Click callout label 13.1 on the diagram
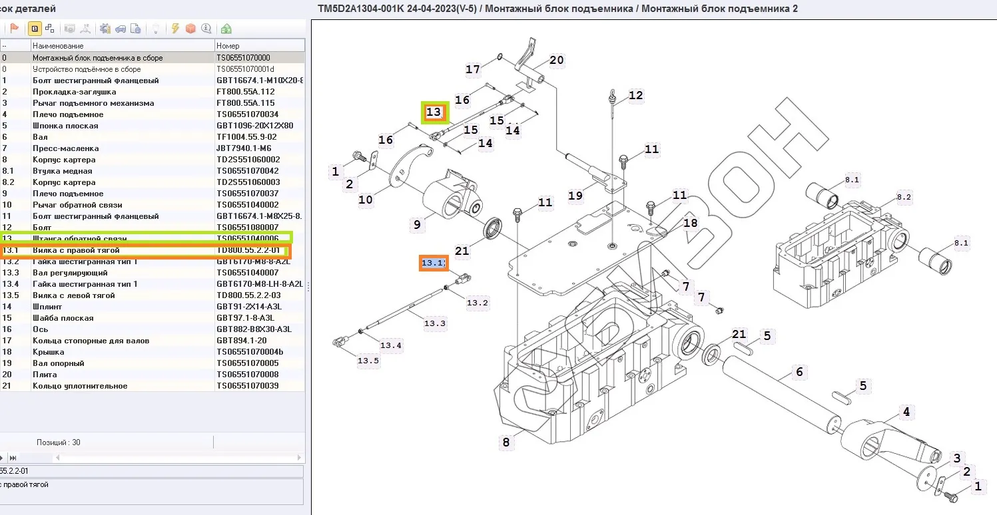 pyautogui.click(x=433, y=263)
